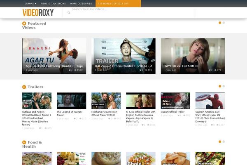Image resolution: width=247 pixels, height=165 pixels.
Task: Click Outlaws and Angels Official Red Band title
Action: [37, 118]
